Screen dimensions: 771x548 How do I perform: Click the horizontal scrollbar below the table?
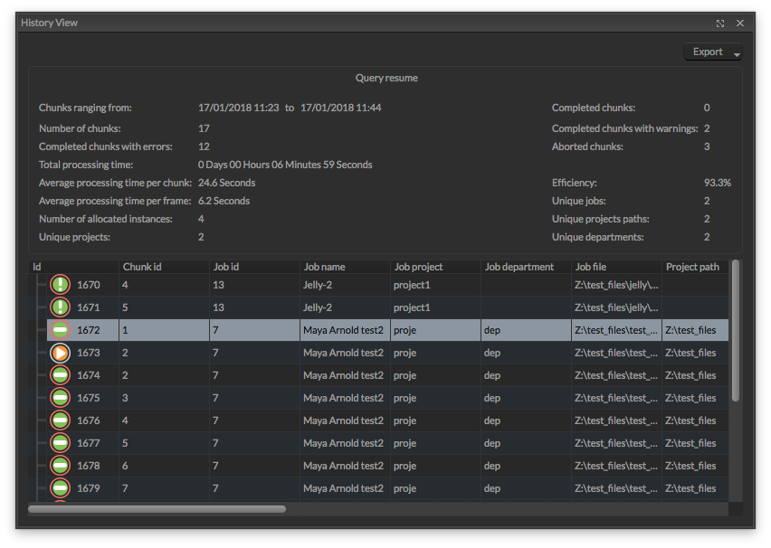point(157,509)
